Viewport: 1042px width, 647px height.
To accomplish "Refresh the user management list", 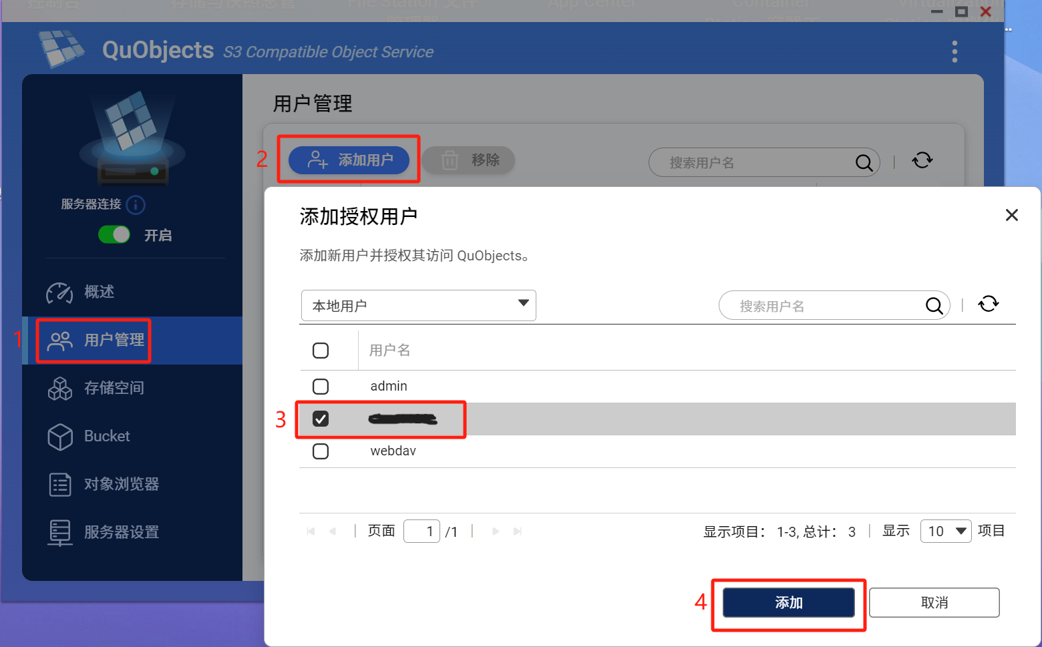I will click(x=922, y=160).
